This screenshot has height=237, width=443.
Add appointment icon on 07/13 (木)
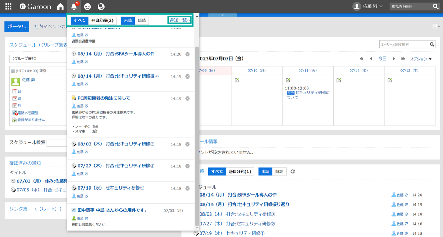coord(389,80)
